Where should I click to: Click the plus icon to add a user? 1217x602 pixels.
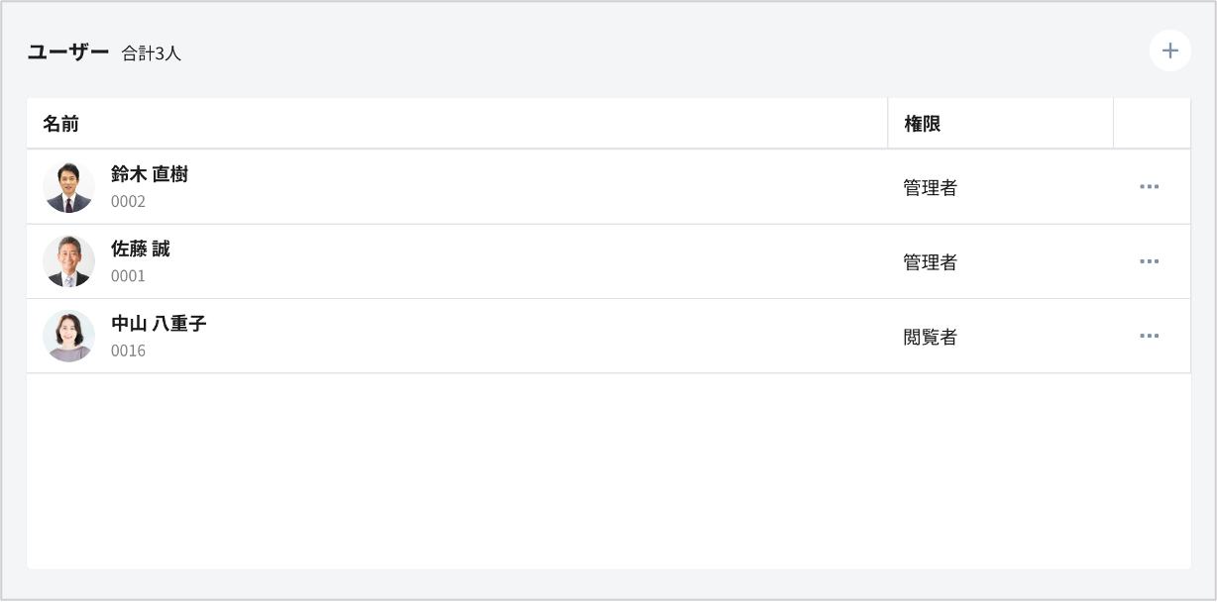[1169, 50]
